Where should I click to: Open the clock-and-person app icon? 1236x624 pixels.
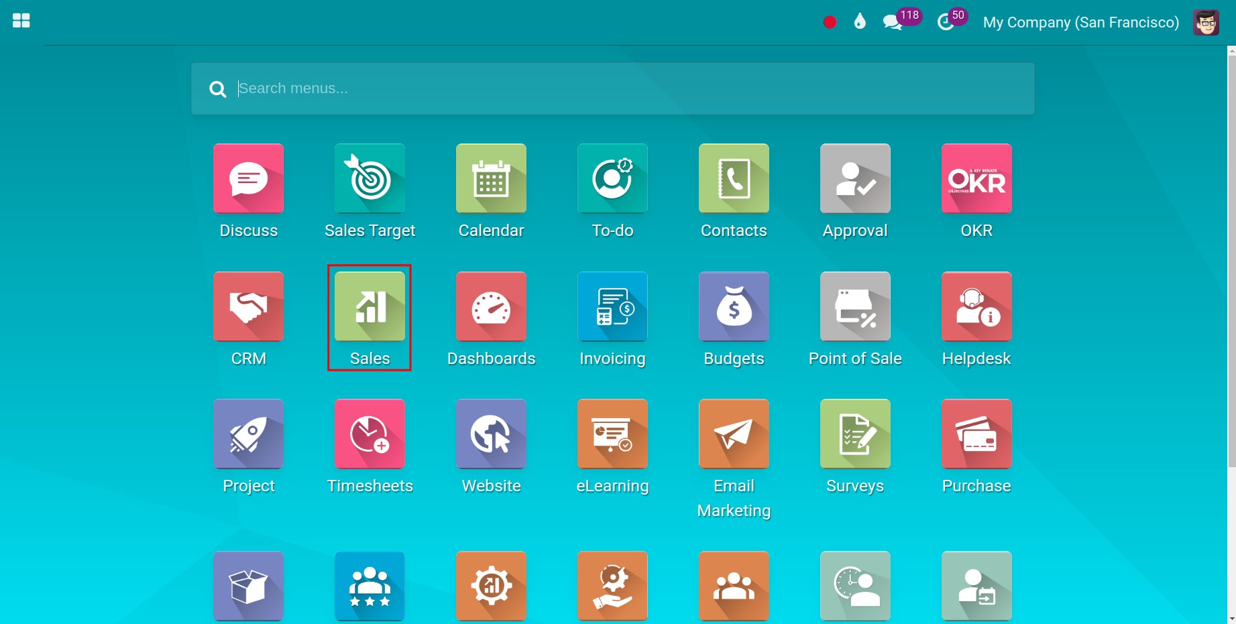pos(855,586)
